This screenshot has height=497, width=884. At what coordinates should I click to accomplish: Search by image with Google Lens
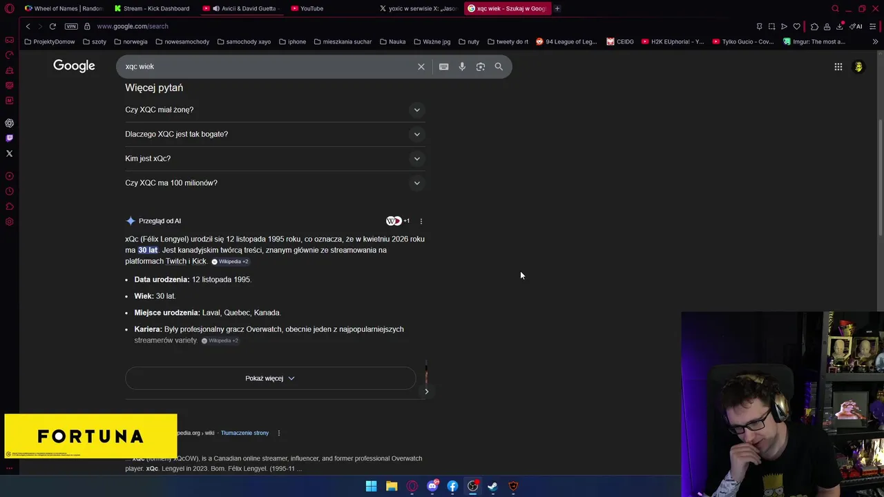[481, 67]
